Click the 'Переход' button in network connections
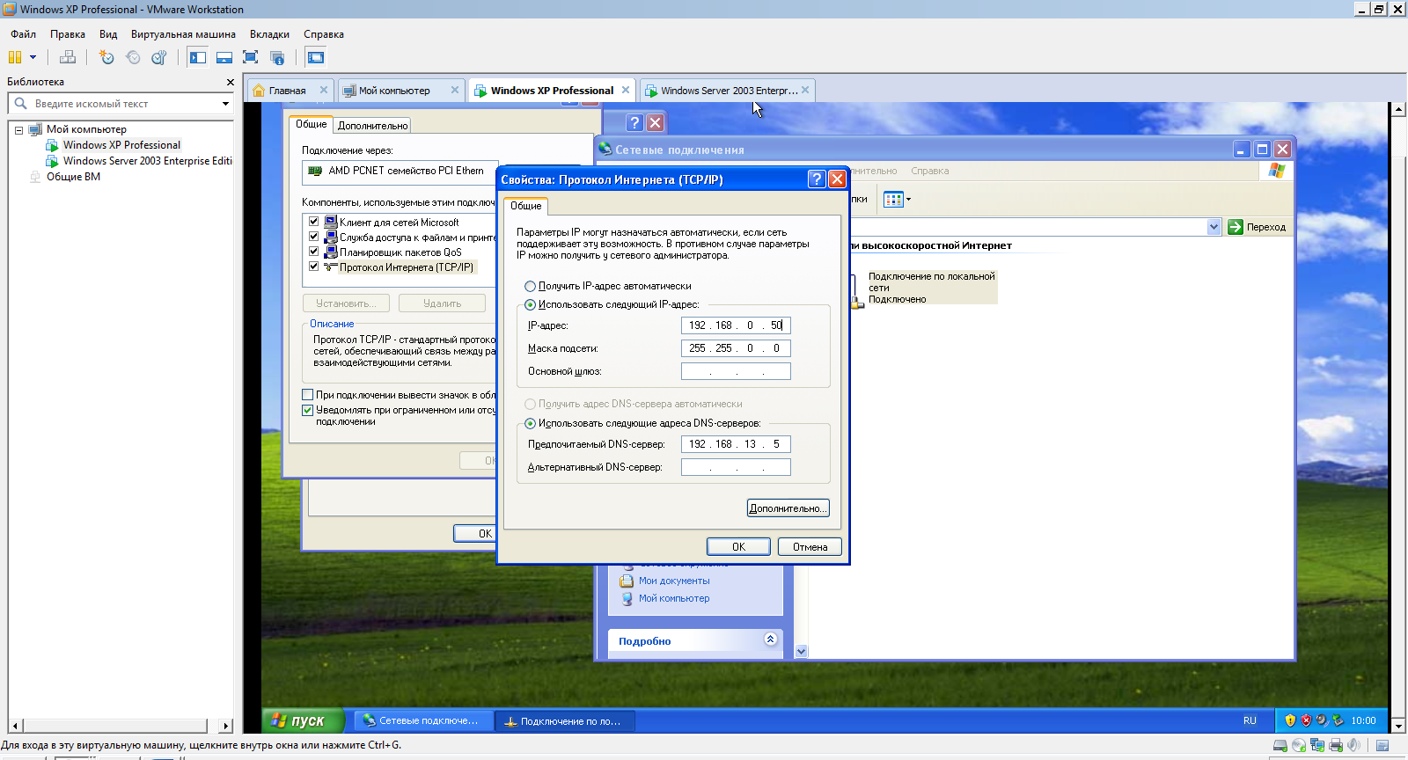Screen dimensions: 1408x760 tap(1258, 227)
